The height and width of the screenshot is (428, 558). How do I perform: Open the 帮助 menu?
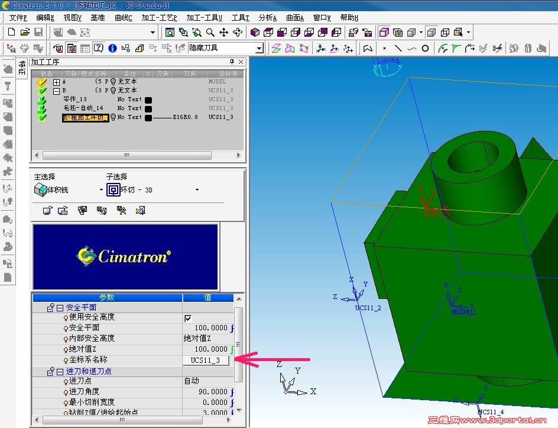pos(349,17)
